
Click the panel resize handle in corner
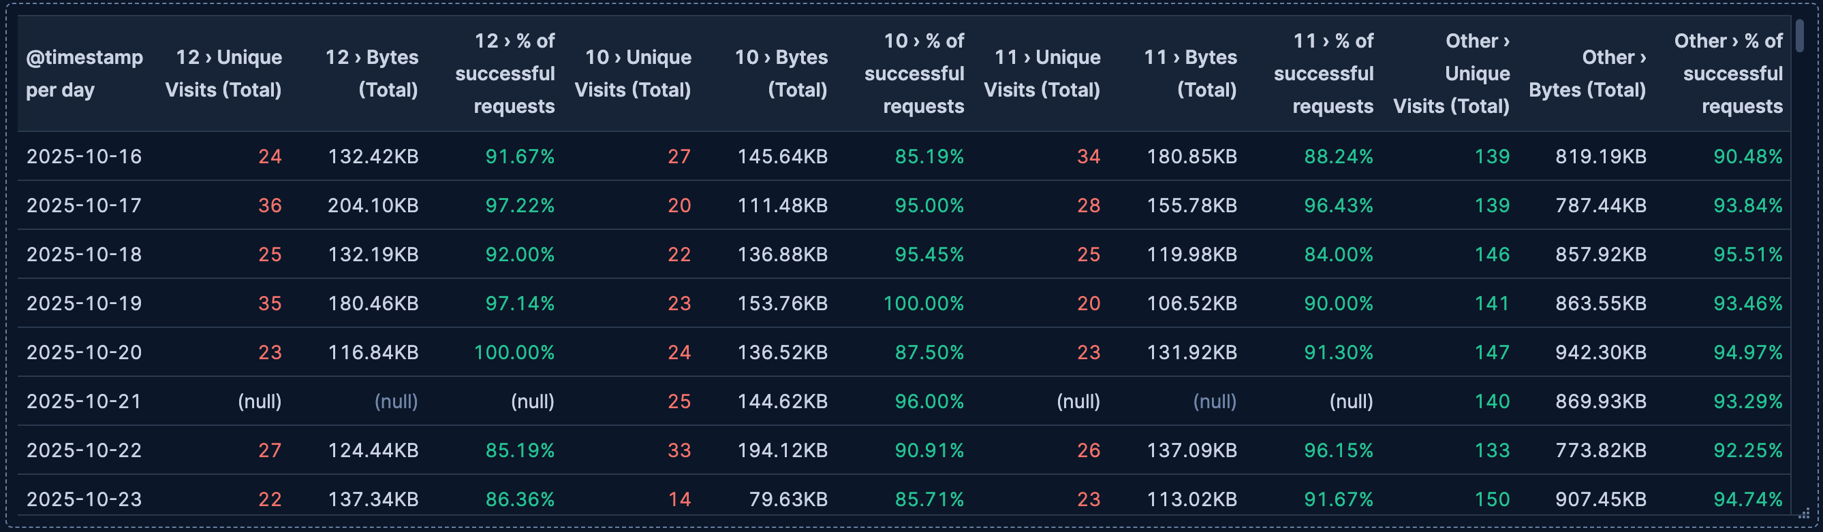(1804, 514)
